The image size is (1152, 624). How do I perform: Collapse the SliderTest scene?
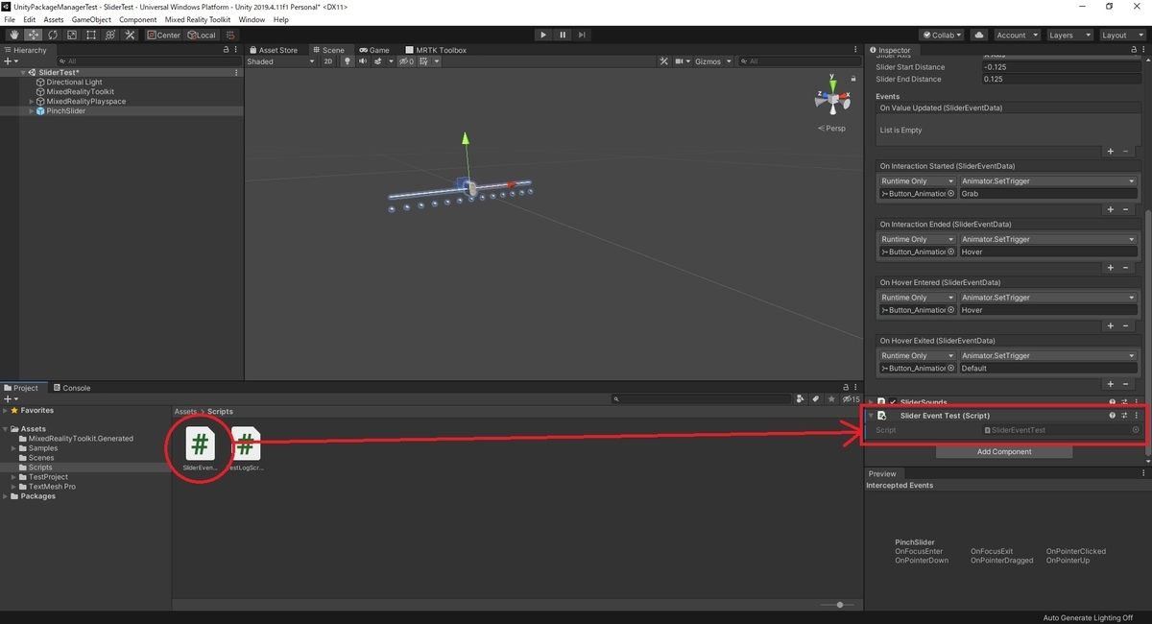pyautogui.click(x=23, y=73)
